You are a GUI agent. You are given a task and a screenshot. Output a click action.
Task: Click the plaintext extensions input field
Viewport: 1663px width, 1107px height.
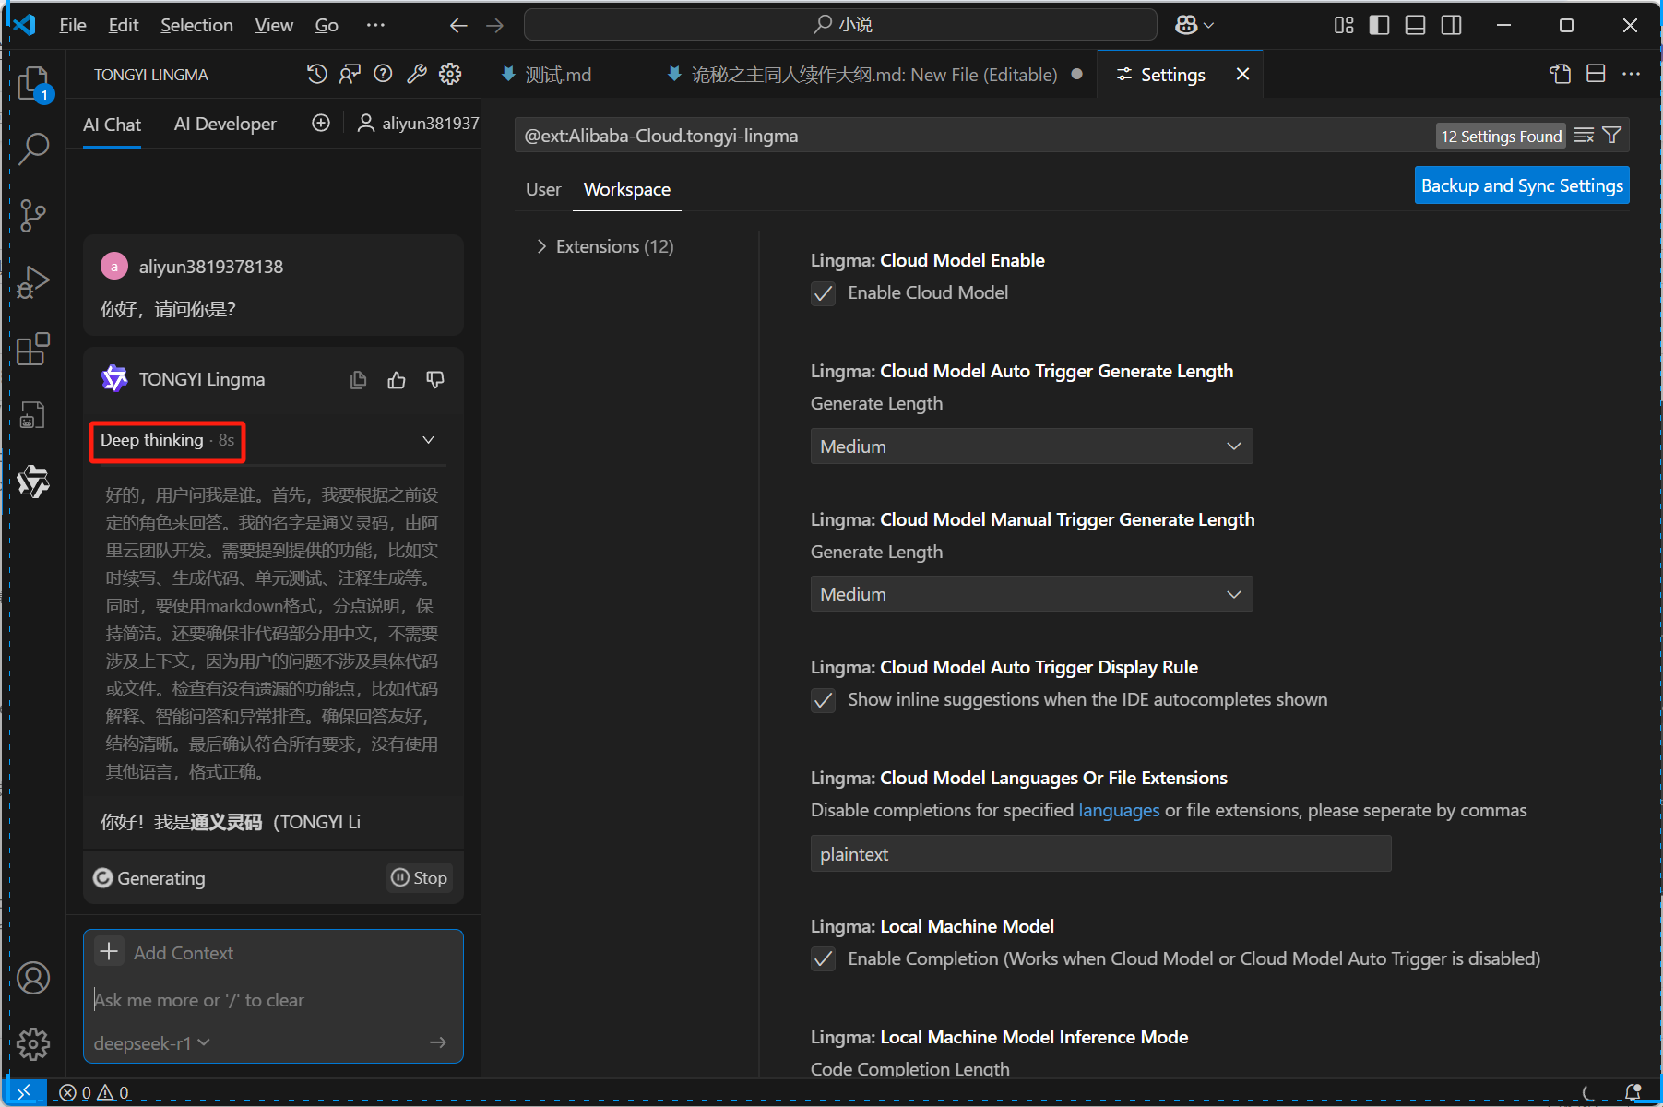(1100, 854)
